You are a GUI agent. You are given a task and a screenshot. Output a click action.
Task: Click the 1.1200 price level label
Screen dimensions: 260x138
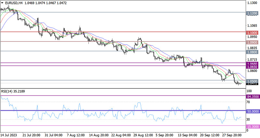pos(253,13)
